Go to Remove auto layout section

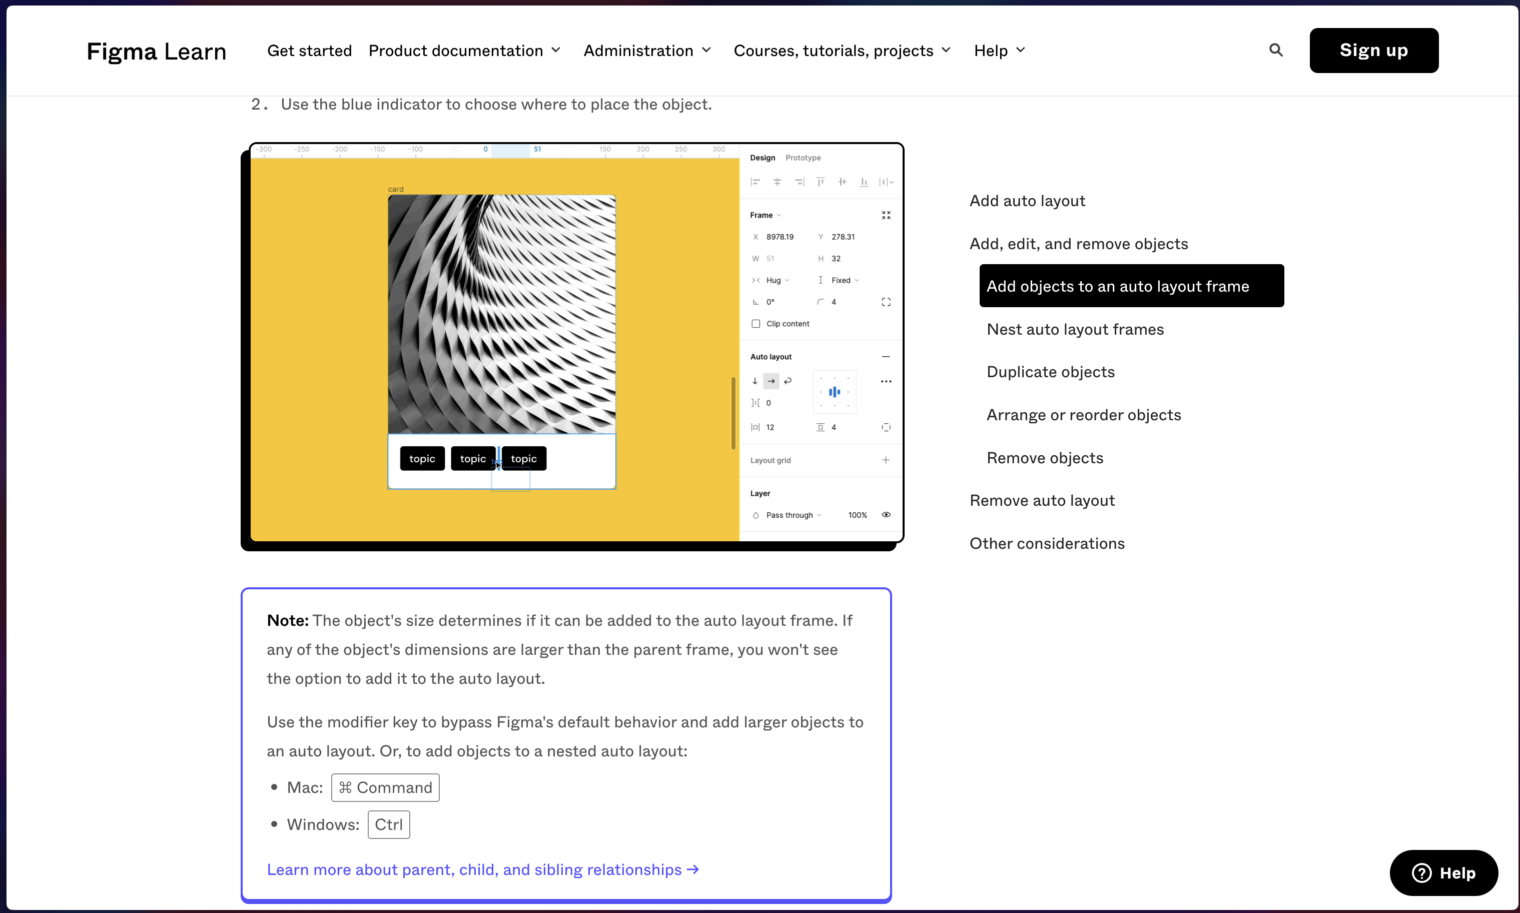[1041, 500]
